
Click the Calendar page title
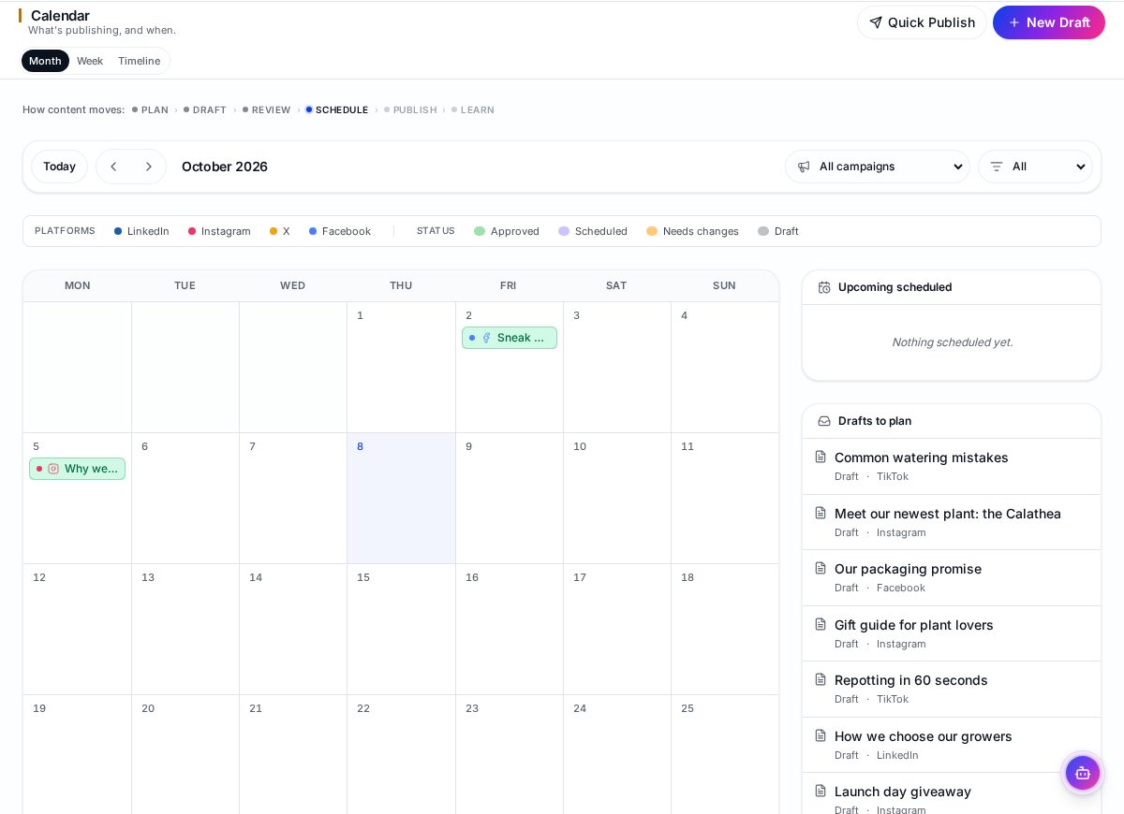[x=60, y=15]
